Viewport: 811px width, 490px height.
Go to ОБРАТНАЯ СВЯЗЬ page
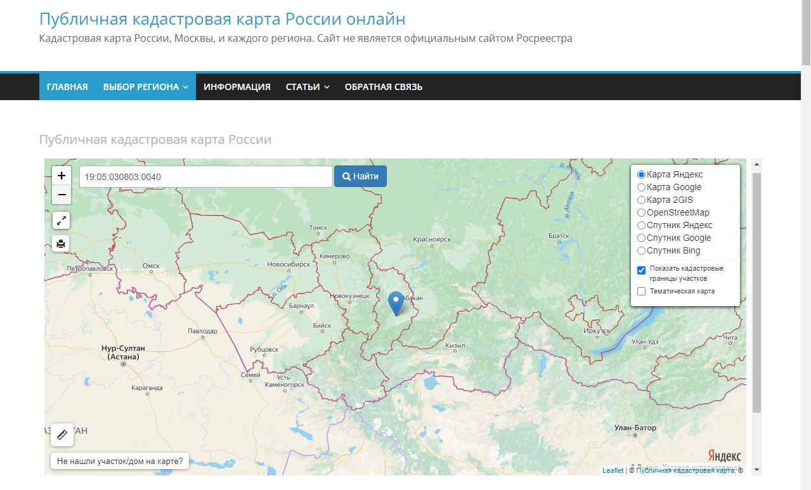point(384,87)
